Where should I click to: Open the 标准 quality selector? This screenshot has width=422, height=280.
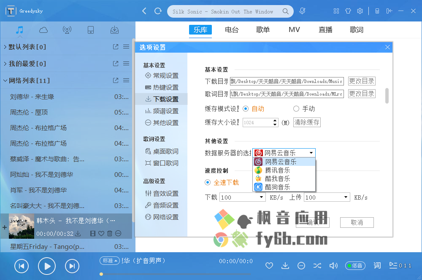[110, 261]
